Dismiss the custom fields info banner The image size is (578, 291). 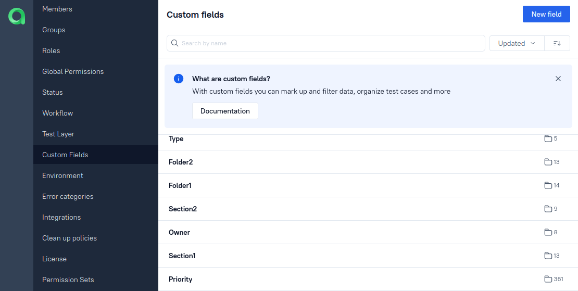tap(558, 79)
